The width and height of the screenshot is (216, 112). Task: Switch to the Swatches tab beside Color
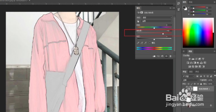click(x=191, y=2)
